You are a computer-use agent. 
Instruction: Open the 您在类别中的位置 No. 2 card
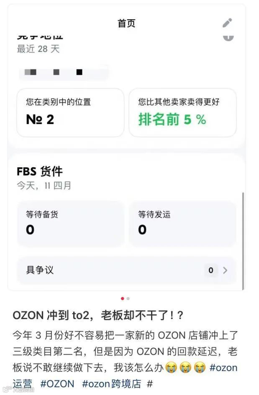point(70,112)
